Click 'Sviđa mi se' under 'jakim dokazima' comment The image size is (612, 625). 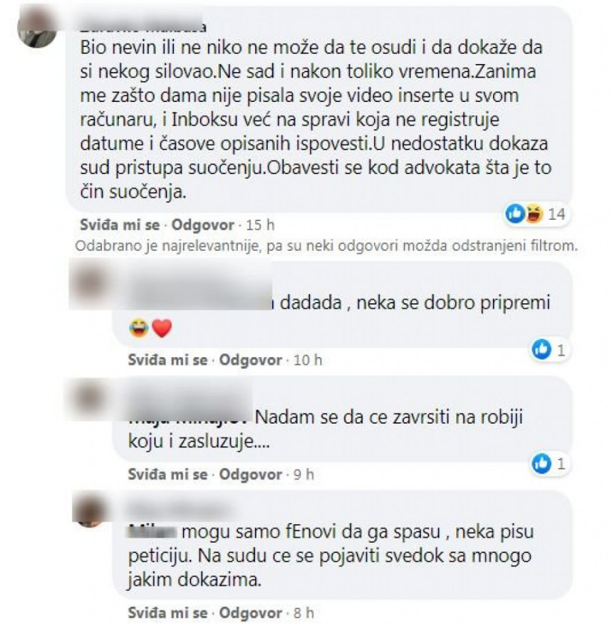[x=168, y=613]
